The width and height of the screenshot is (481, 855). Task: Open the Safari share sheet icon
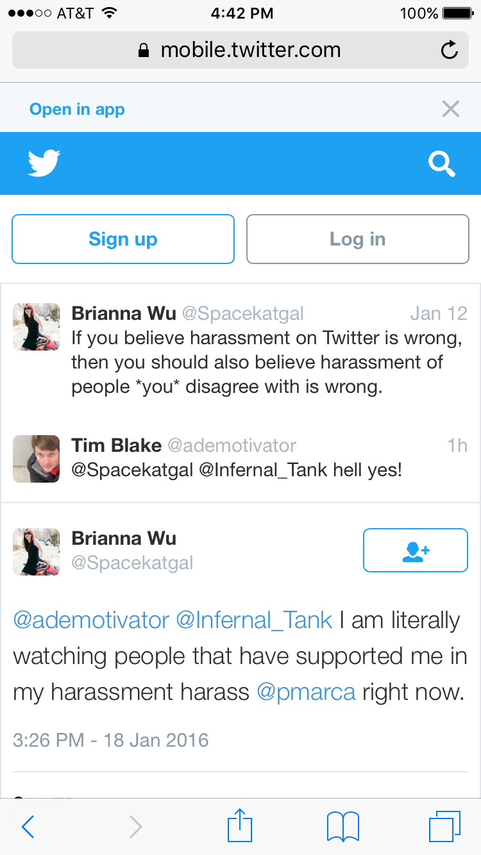240,825
